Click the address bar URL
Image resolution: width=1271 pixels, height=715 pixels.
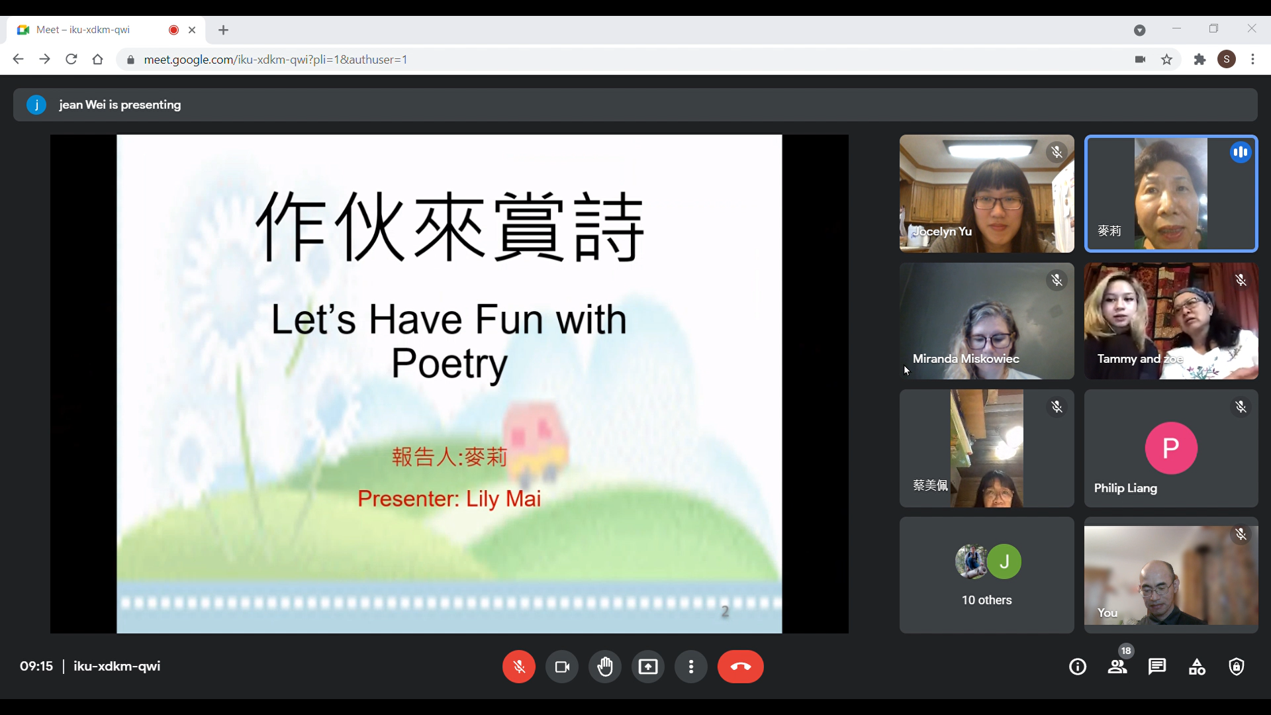click(275, 60)
